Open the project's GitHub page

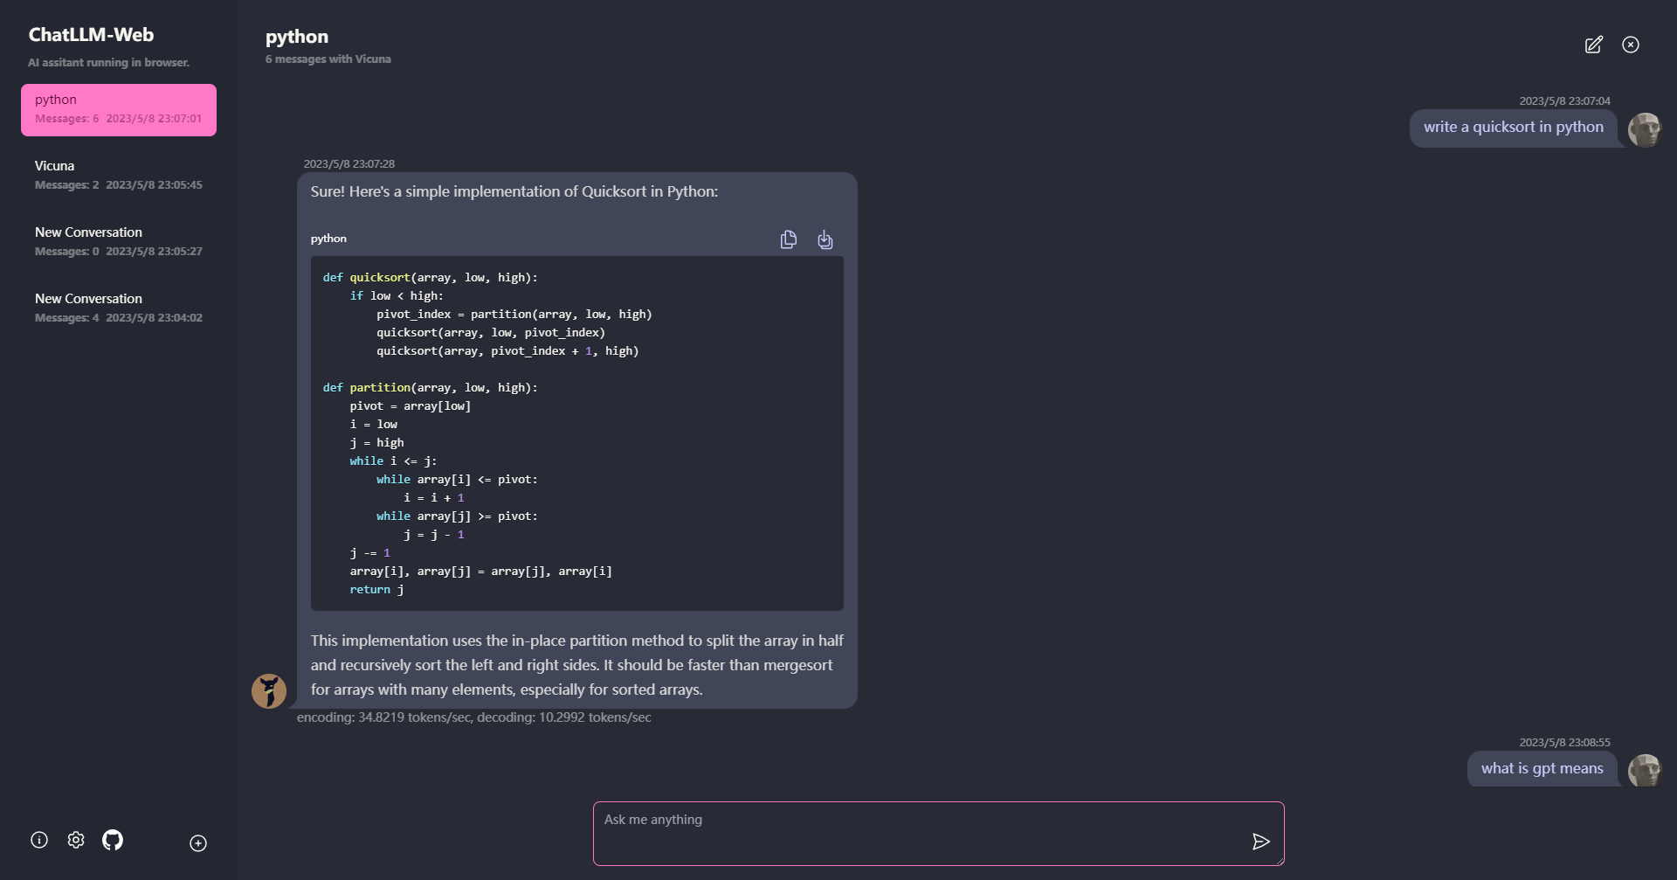point(112,839)
